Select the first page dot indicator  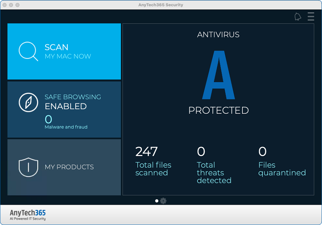coord(157,201)
